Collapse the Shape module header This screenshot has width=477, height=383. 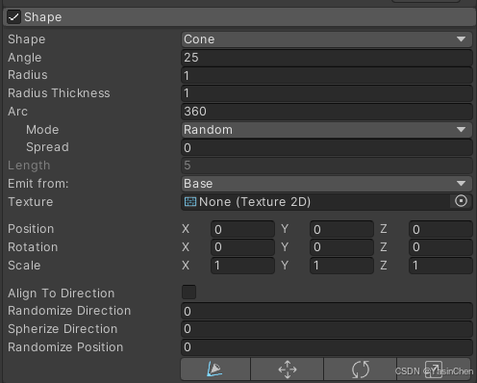(239, 17)
